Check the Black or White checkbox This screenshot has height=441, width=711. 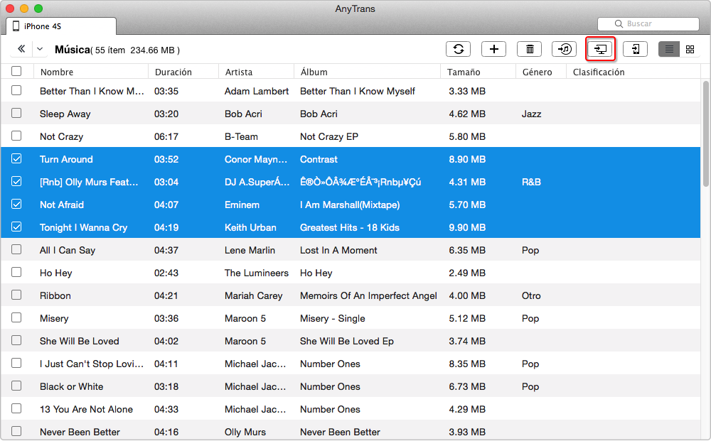(x=16, y=386)
